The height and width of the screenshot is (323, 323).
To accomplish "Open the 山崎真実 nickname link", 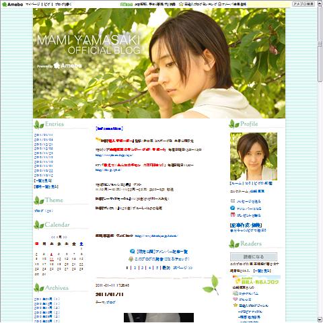I will coord(258,191).
